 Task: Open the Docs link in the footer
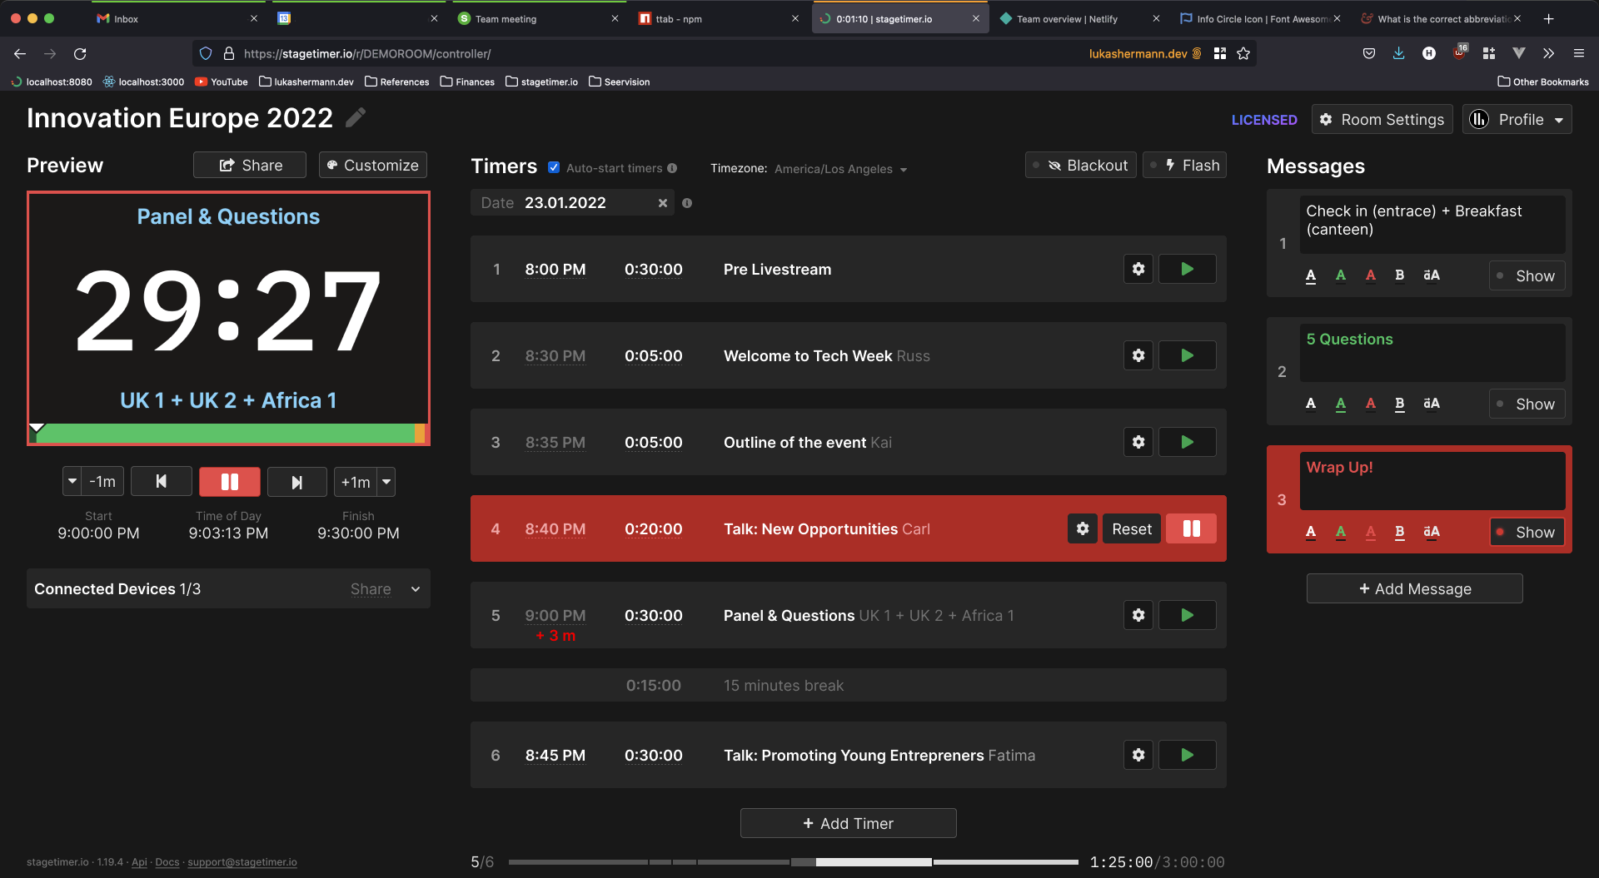point(167,862)
